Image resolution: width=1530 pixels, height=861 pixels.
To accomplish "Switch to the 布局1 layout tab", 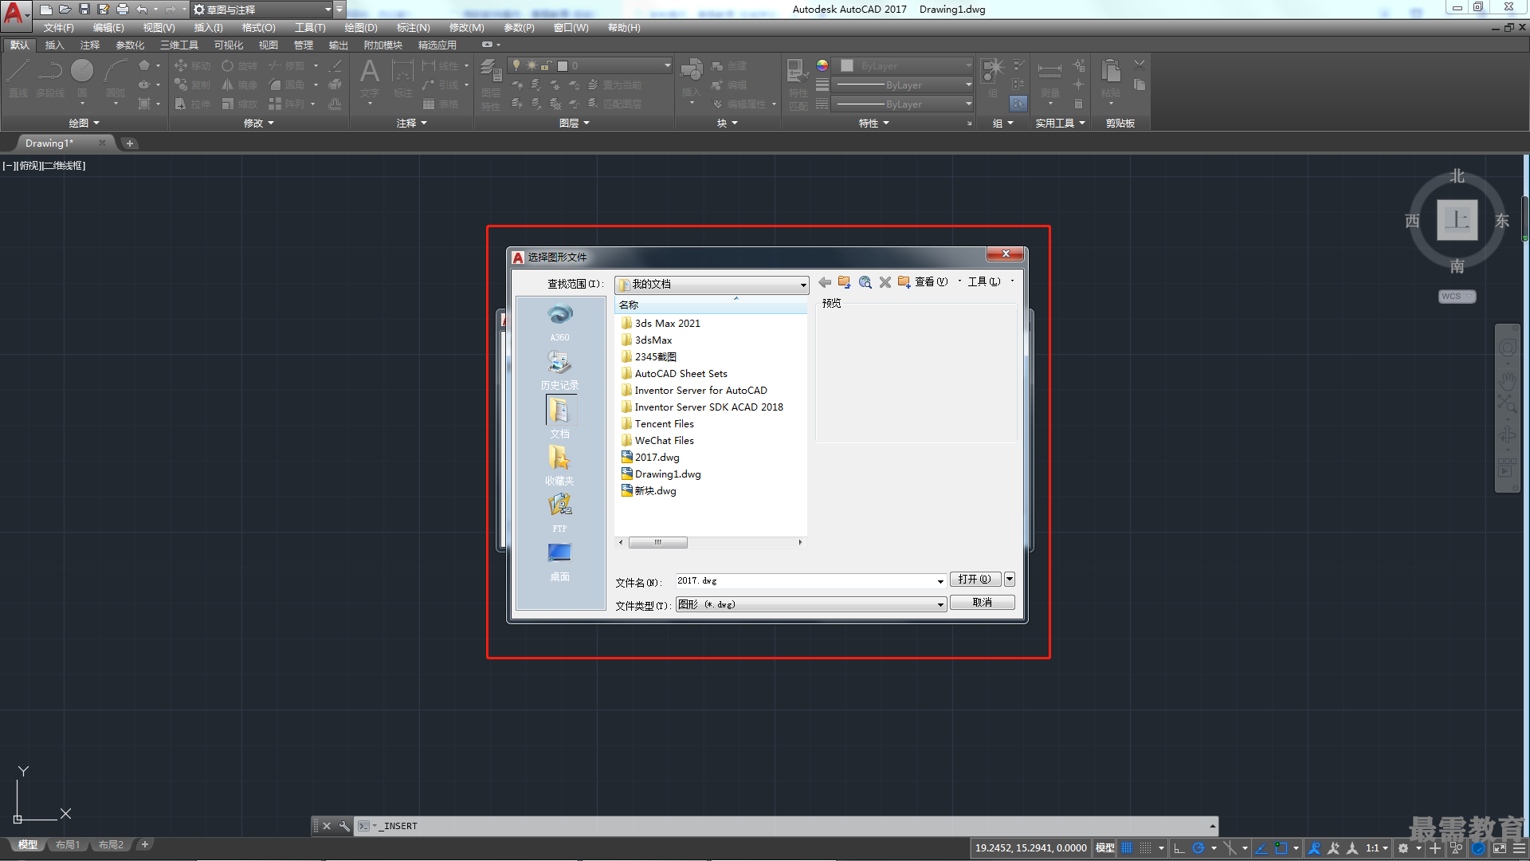I will click(68, 845).
